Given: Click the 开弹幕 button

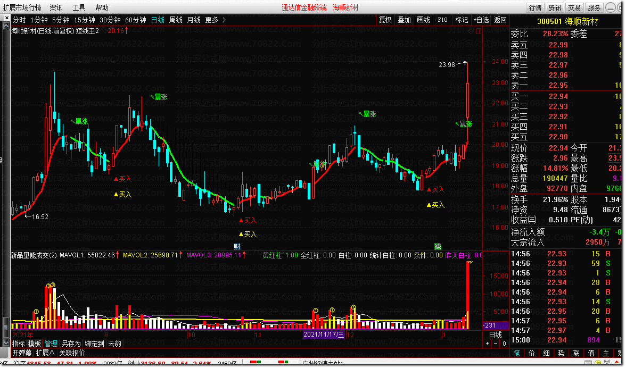Looking at the screenshot, I should pos(22,353).
